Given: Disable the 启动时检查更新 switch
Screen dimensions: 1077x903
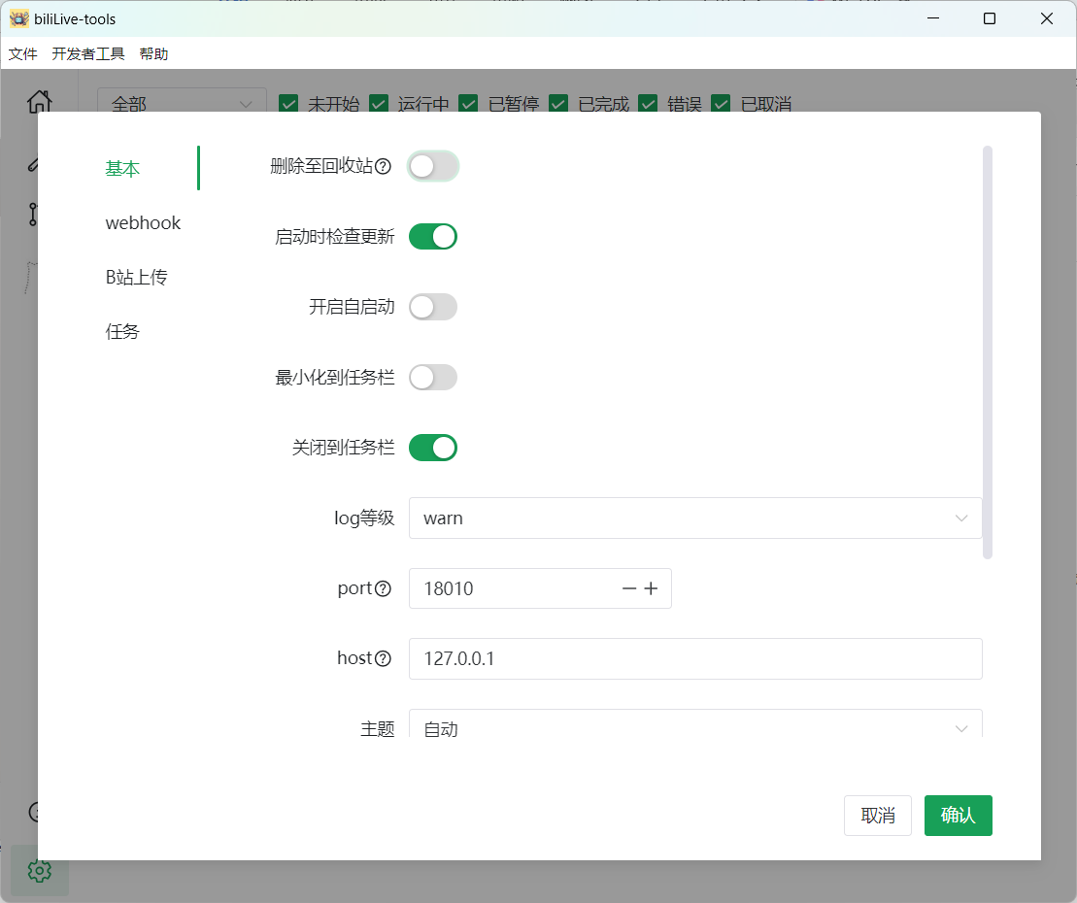Looking at the screenshot, I should 433,236.
